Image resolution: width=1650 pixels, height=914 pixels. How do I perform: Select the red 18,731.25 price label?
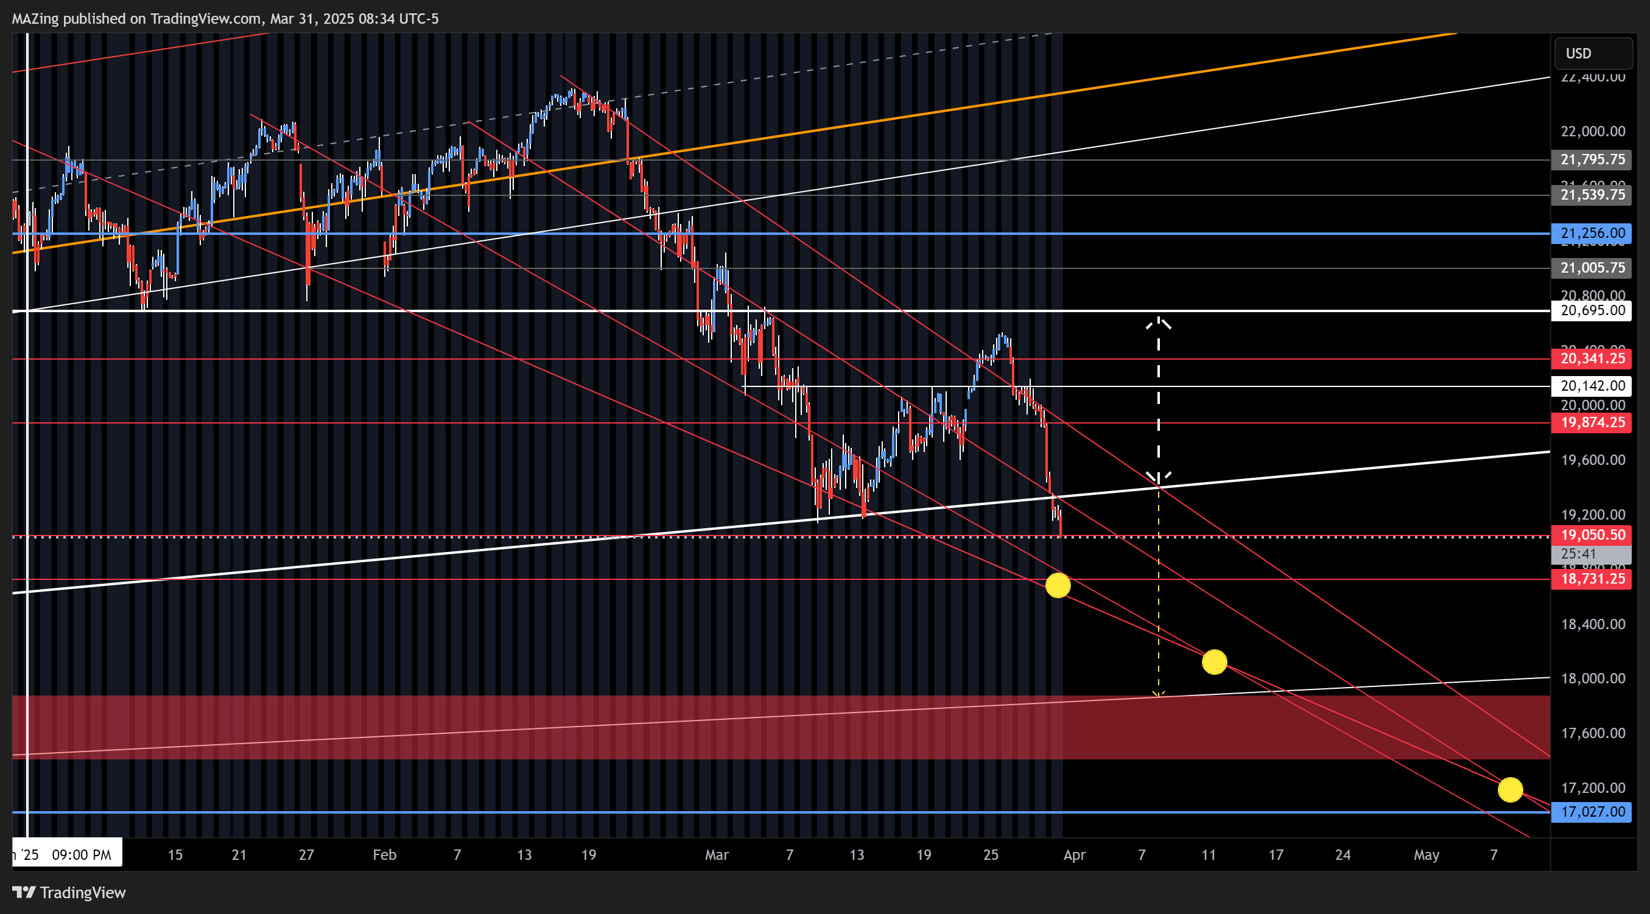point(1591,579)
